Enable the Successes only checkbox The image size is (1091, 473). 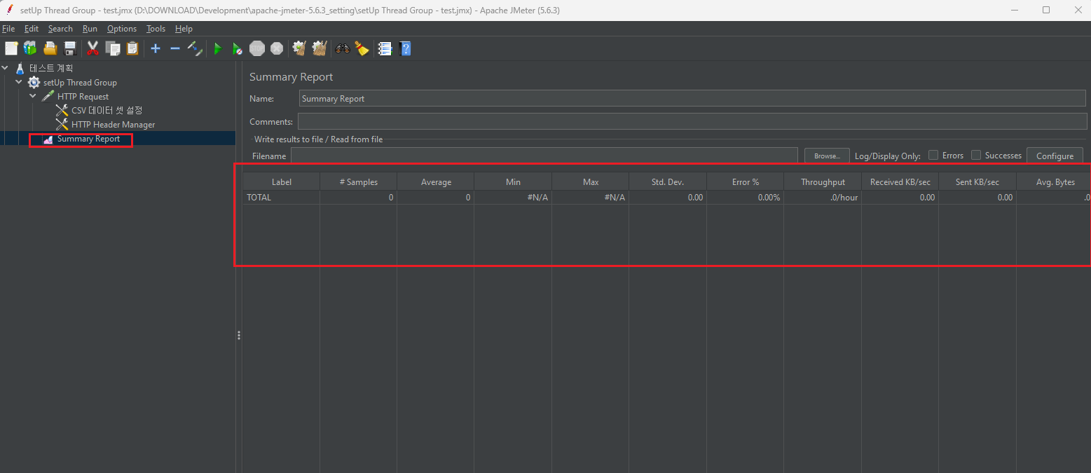(976, 155)
